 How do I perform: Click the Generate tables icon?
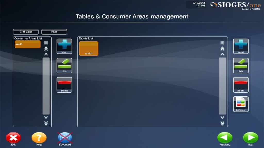pos(241,104)
